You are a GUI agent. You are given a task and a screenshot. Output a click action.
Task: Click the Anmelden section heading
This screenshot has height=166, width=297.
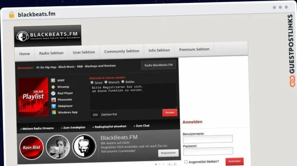tap(193, 122)
